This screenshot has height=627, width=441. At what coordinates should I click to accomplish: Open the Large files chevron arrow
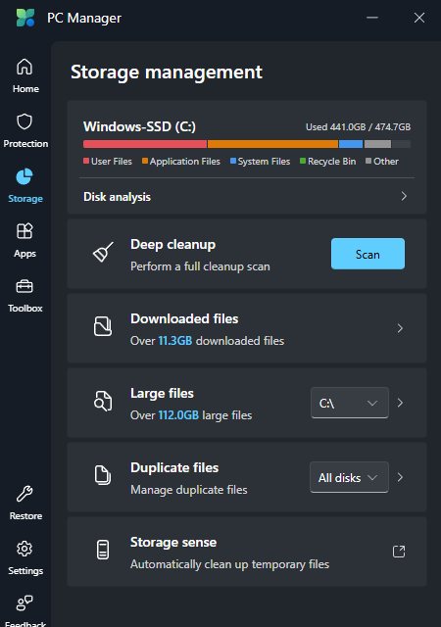click(x=400, y=403)
